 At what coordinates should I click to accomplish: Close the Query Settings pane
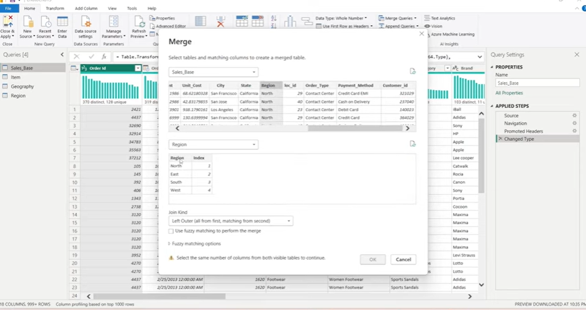577,55
